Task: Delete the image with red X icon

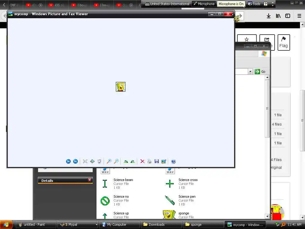Action: tap(142, 161)
